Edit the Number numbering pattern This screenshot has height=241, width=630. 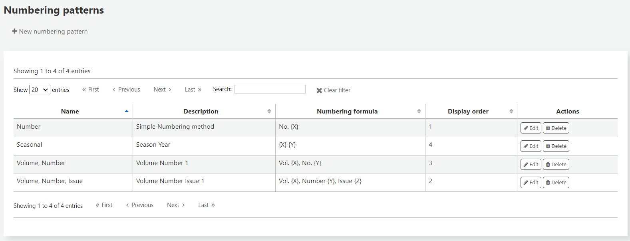point(531,128)
